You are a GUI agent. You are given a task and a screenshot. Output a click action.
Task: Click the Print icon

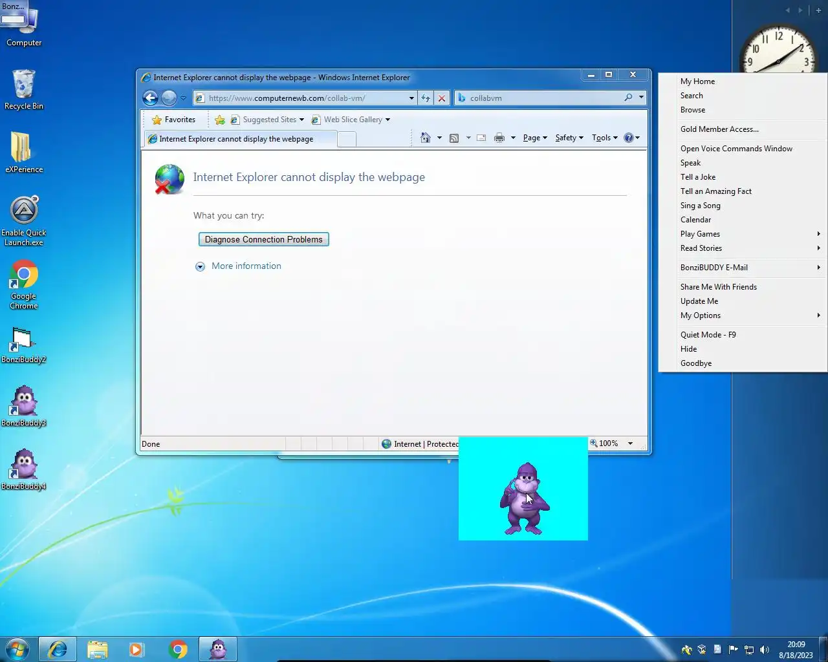(499, 138)
